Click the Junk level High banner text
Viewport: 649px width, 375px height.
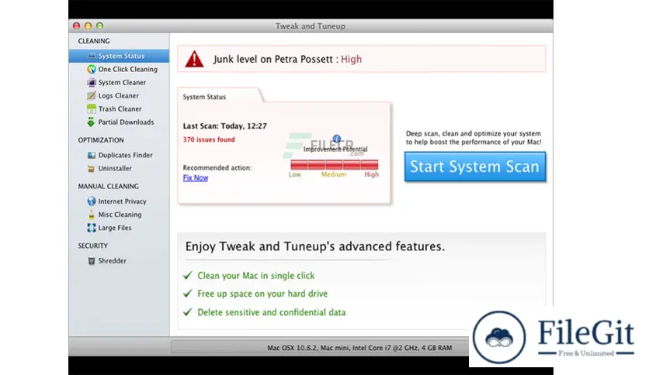(x=288, y=59)
